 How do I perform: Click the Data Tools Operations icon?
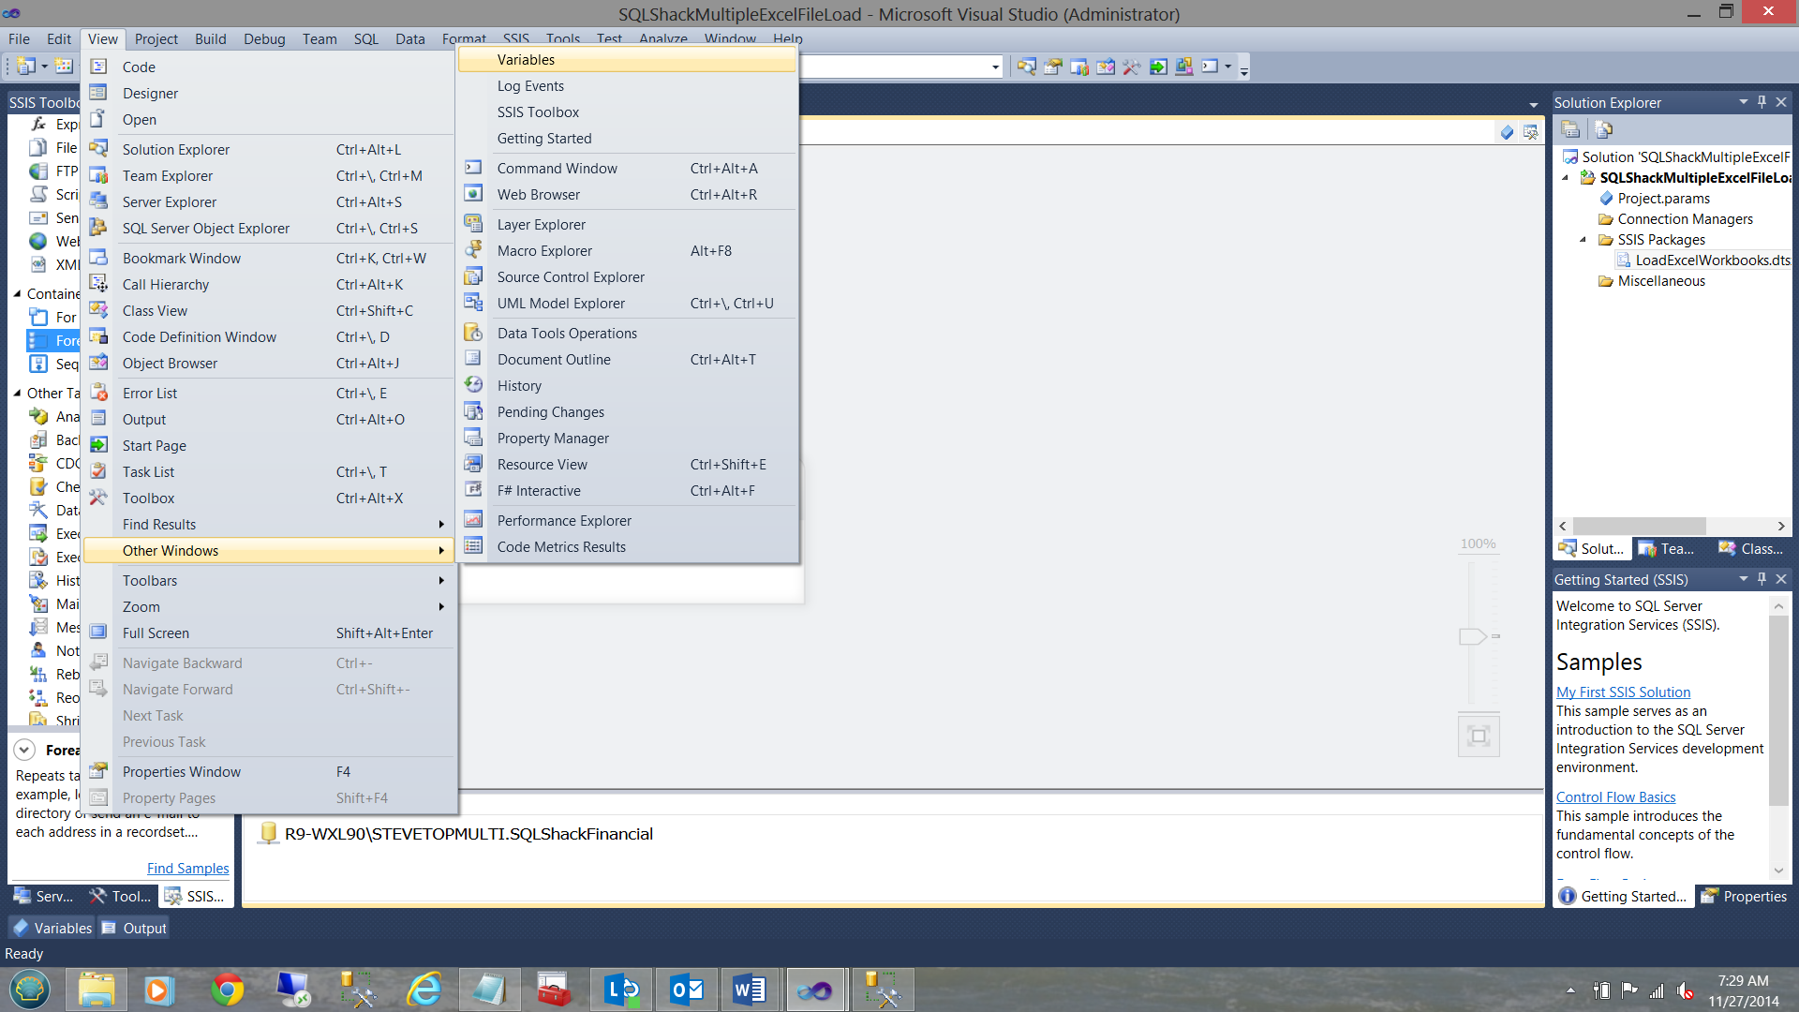pos(474,333)
